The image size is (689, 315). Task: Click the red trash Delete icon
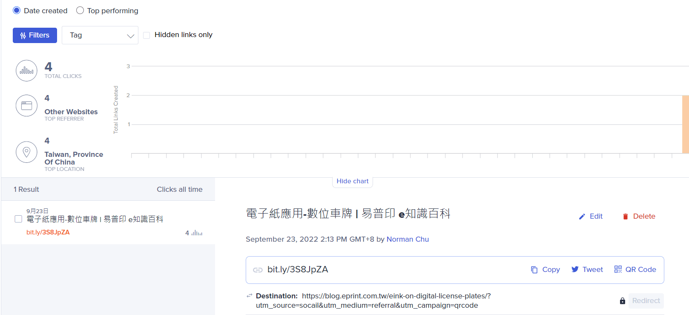pyautogui.click(x=625, y=217)
